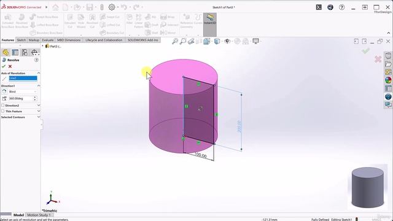
Task: Open the ConfigurationManager tab
Action: (x=25, y=52)
